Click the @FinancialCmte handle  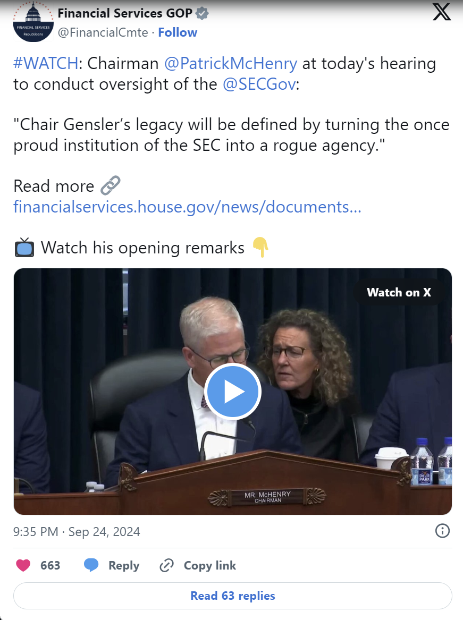coord(103,32)
